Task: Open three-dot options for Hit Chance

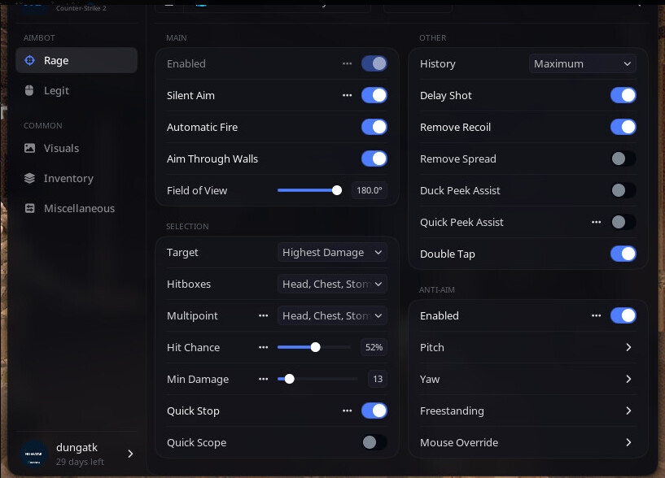Action: click(263, 347)
